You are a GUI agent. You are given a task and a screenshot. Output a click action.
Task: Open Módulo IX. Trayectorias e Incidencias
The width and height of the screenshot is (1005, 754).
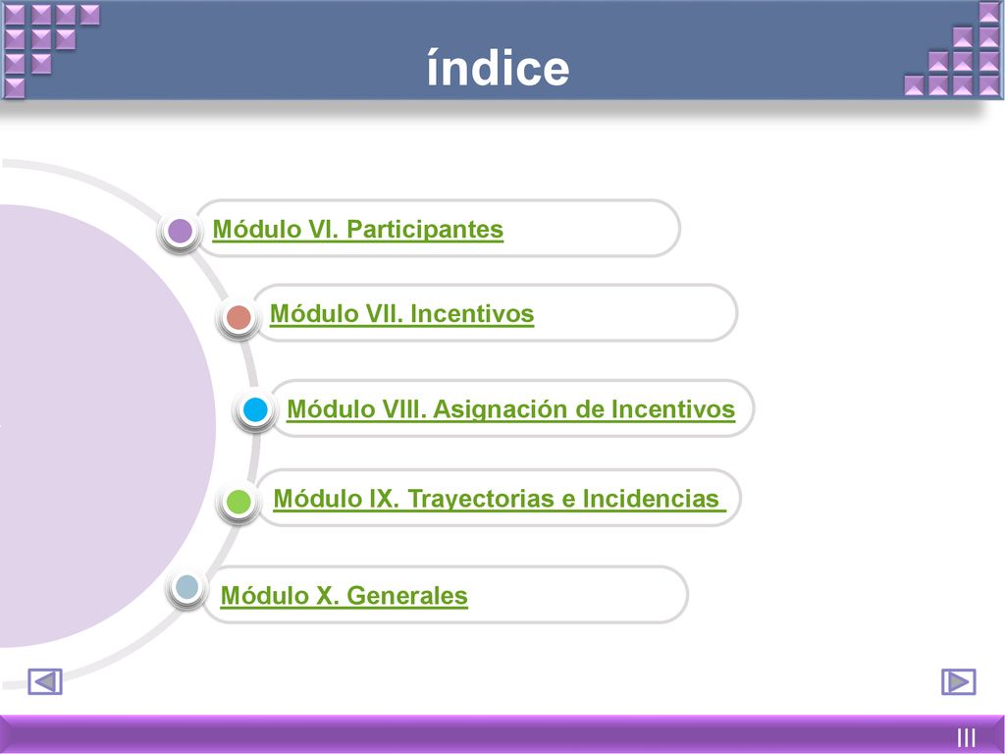(x=500, y=499)
